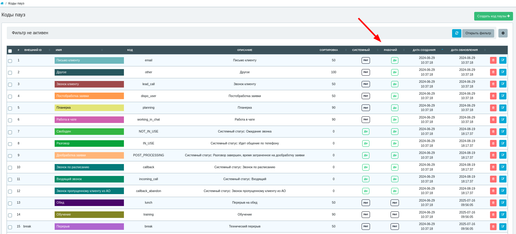Check the row 15 Перерыв checkbox
This screenshot has width=516, height=234.
click(10, 227)
